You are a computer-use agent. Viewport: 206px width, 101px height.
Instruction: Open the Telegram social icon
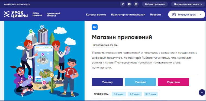point(123,4)
